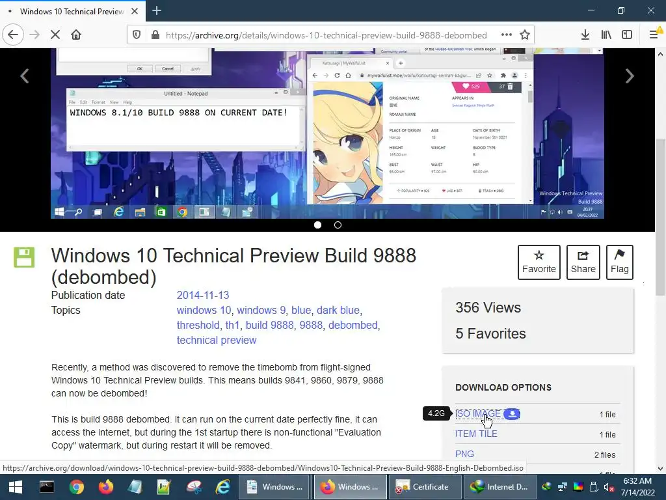666x500 pixels.
Task: Click the scrollbar down arrow
Action: tap(661, 469)
